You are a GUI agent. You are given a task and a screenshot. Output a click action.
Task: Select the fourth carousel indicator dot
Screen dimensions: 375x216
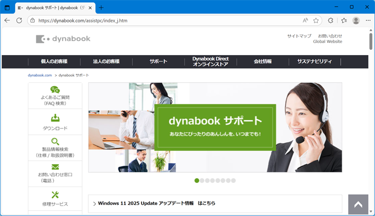tap(213, 181)
